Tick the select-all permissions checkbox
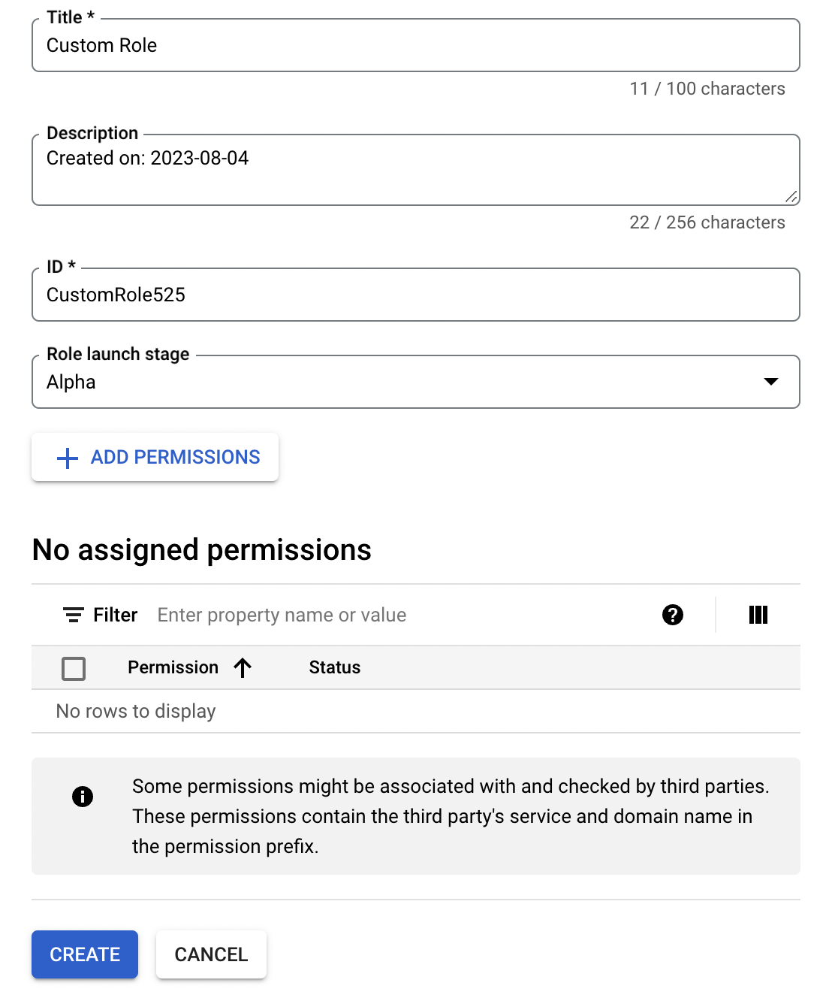Viewport: 832px width, 992px height. tap(74, 668)
